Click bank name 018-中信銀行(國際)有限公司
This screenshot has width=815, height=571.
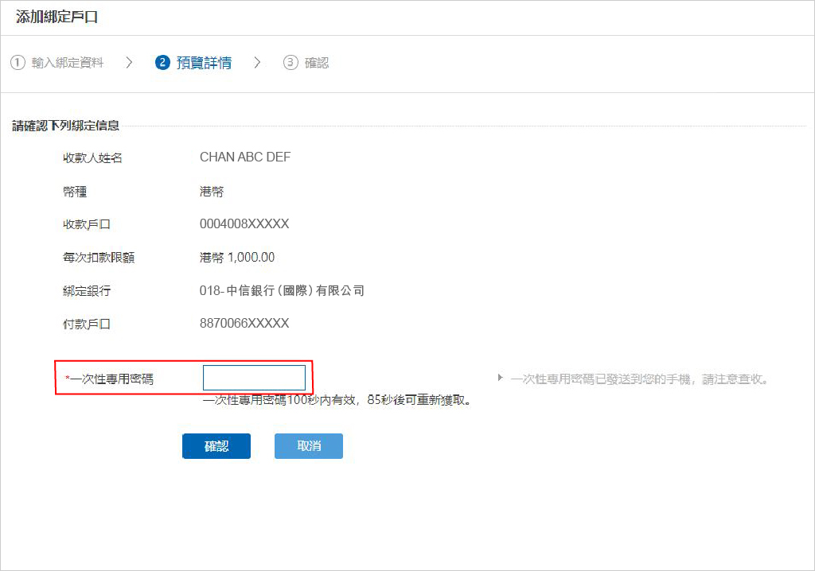click(x=282, y=290)
